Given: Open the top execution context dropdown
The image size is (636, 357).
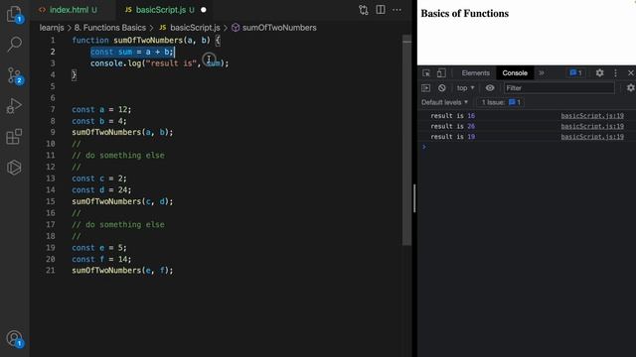Looking at the screenshot, I should 465,88.
